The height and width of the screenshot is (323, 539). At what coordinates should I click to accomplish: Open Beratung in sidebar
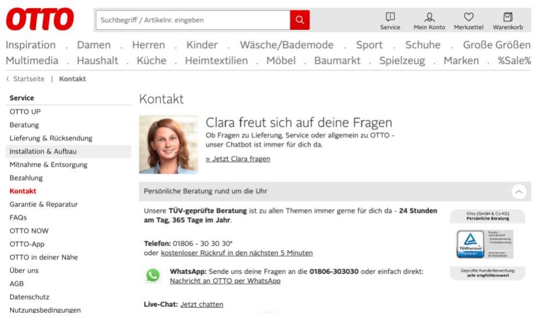[24, 125]
